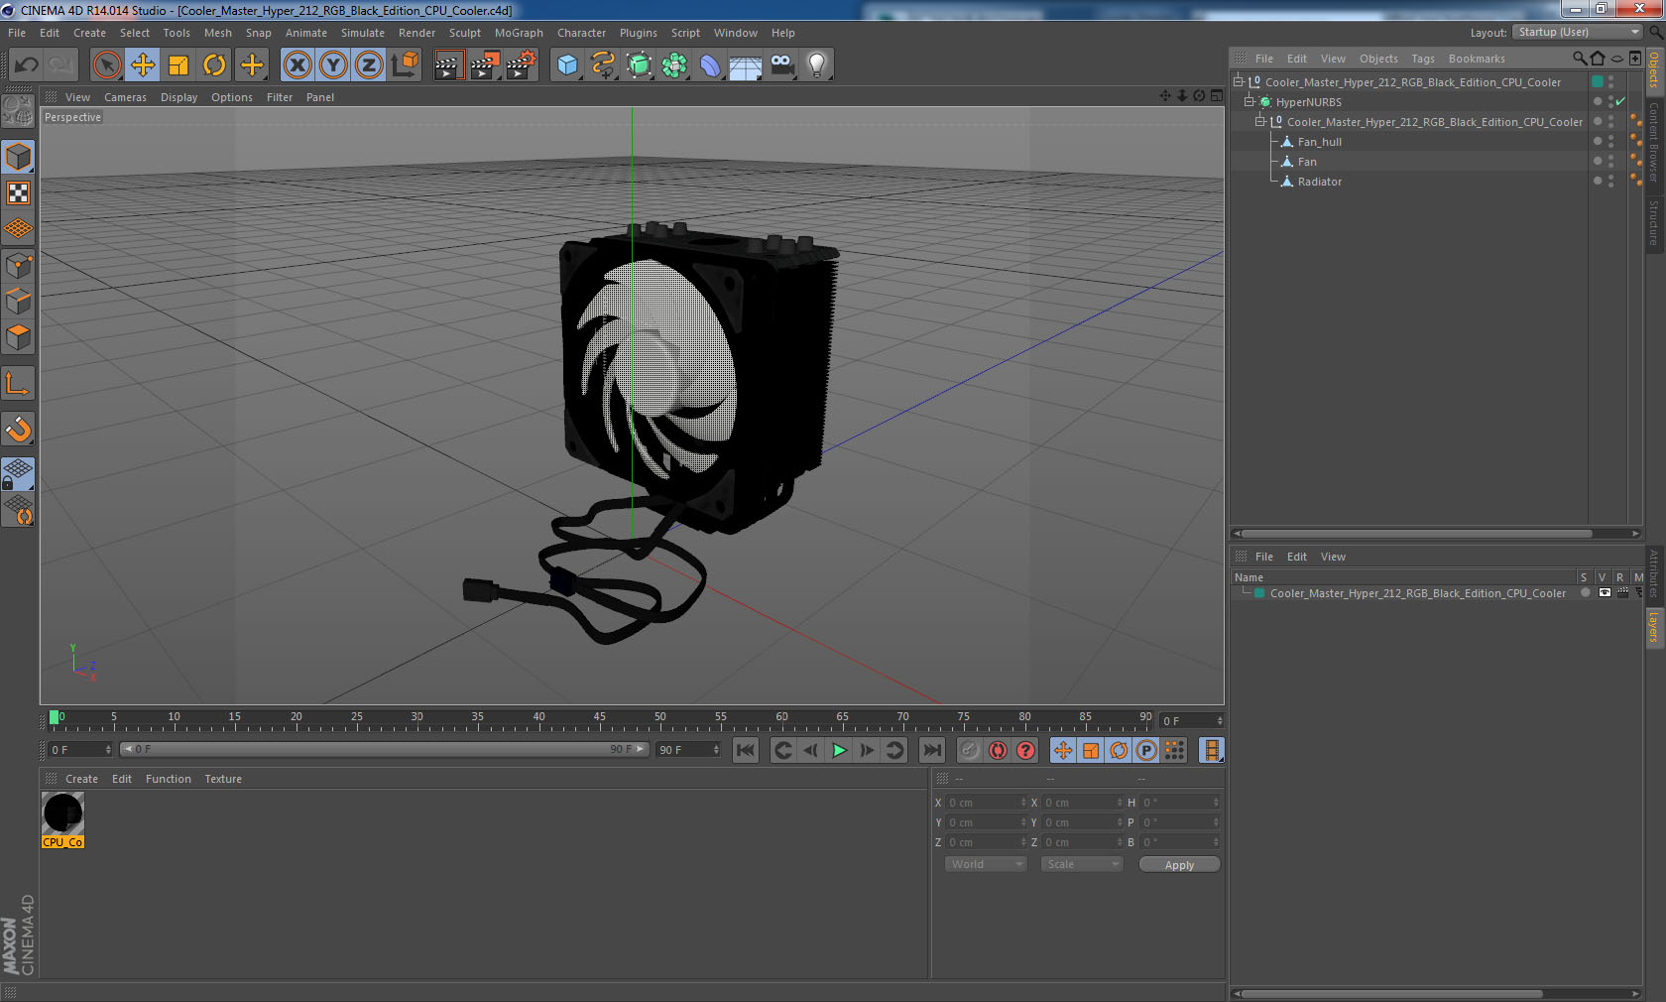Open the MoGraph menu
1666x1002 pixels.
(x=519, y=33)
